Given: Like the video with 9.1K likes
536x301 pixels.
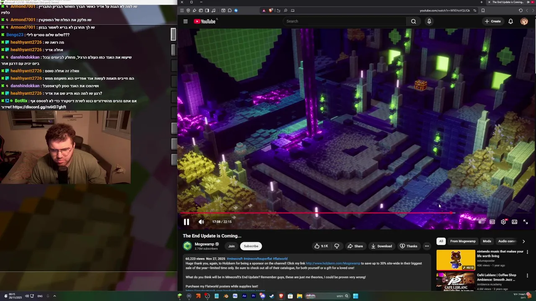Looking at the screenshot, I should [321, 246].
